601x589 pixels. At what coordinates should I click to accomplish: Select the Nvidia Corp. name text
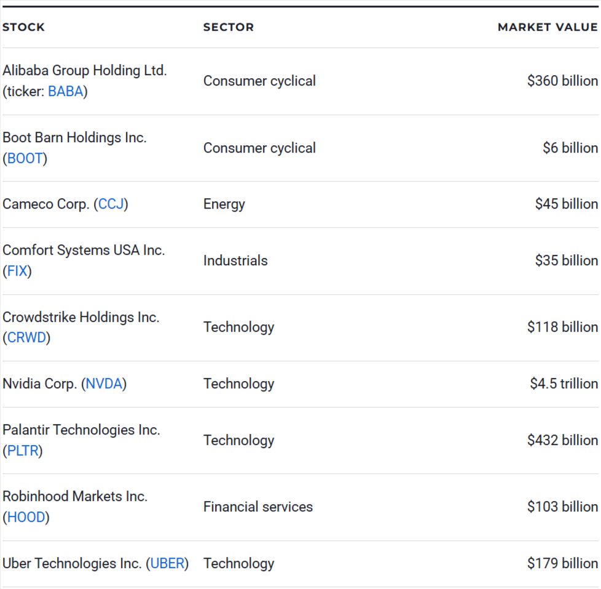pos(39,383)
